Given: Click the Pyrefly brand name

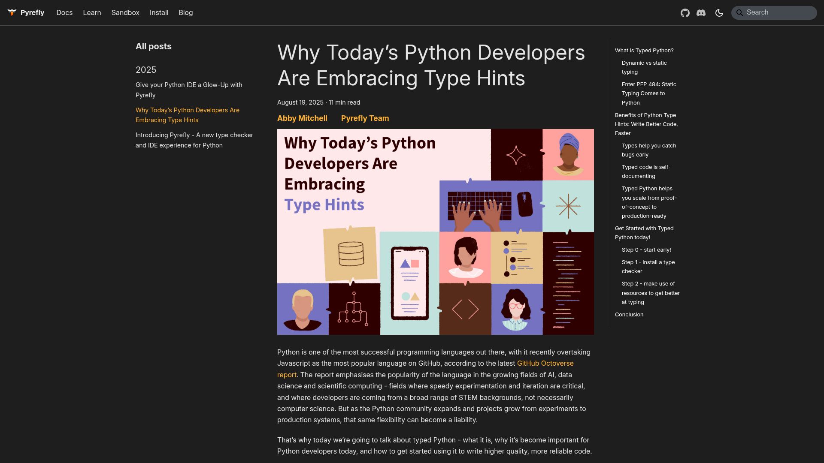Looking at the screenshot, I should point(32,13).
